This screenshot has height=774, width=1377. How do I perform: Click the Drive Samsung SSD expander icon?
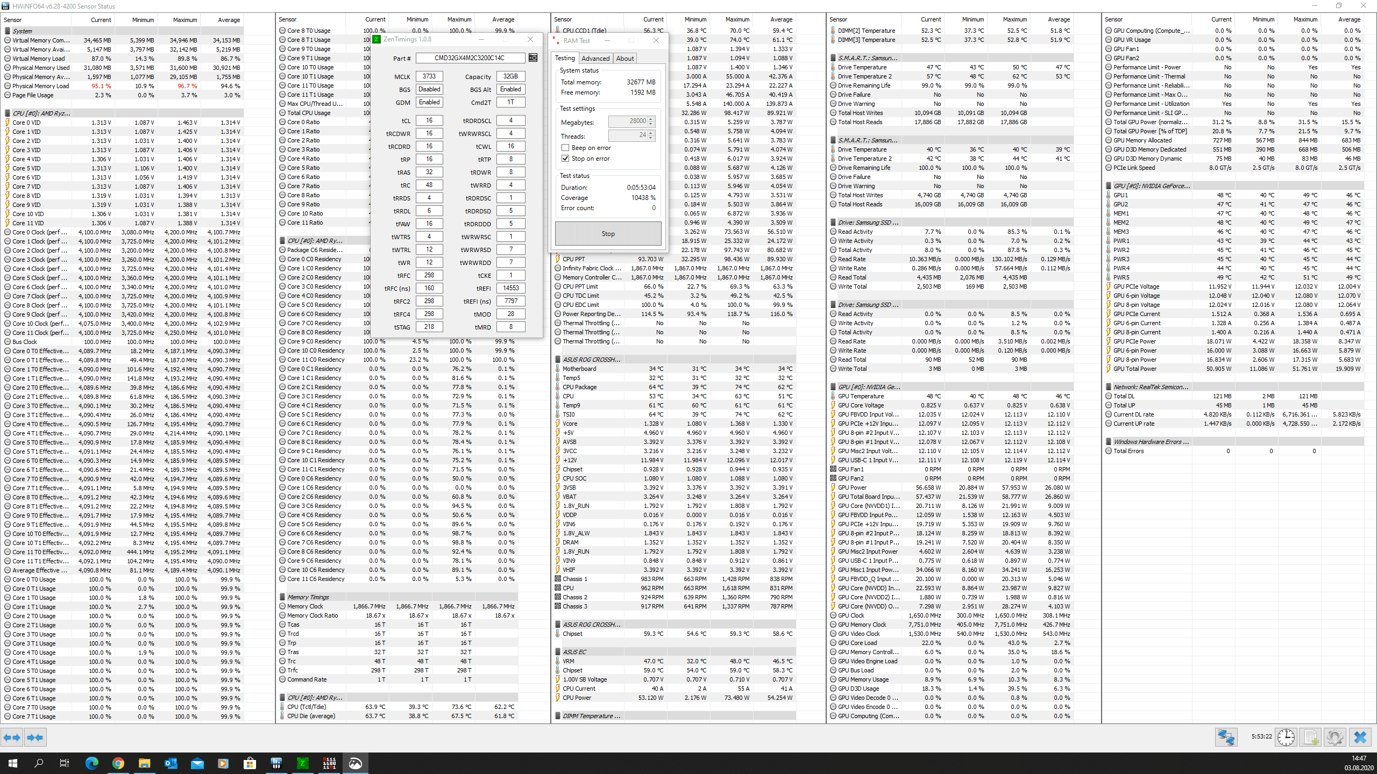831,223
